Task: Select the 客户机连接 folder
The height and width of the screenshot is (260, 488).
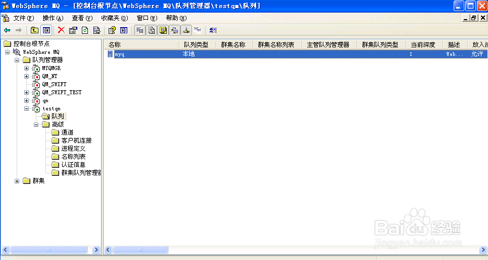Action: point(76,141)
